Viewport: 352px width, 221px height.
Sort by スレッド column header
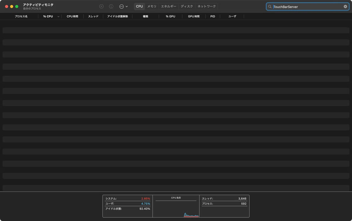coord(93,16)
